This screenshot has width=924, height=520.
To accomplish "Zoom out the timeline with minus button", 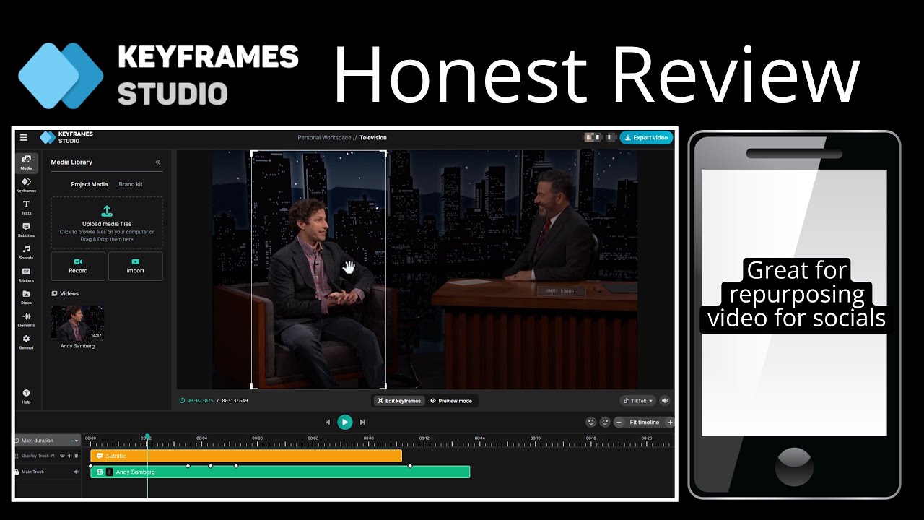I will (x=619, y=422).
